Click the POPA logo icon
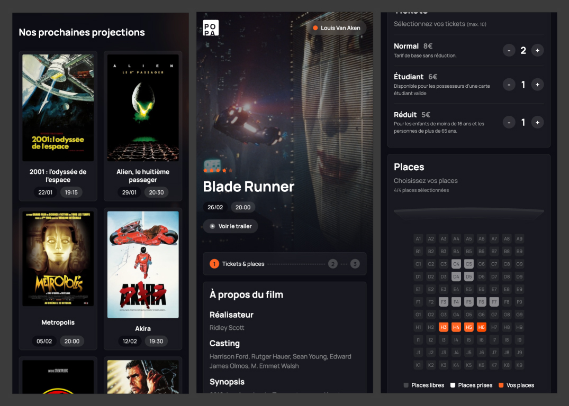This screenshot has width=569, height=406. (211, 27)
